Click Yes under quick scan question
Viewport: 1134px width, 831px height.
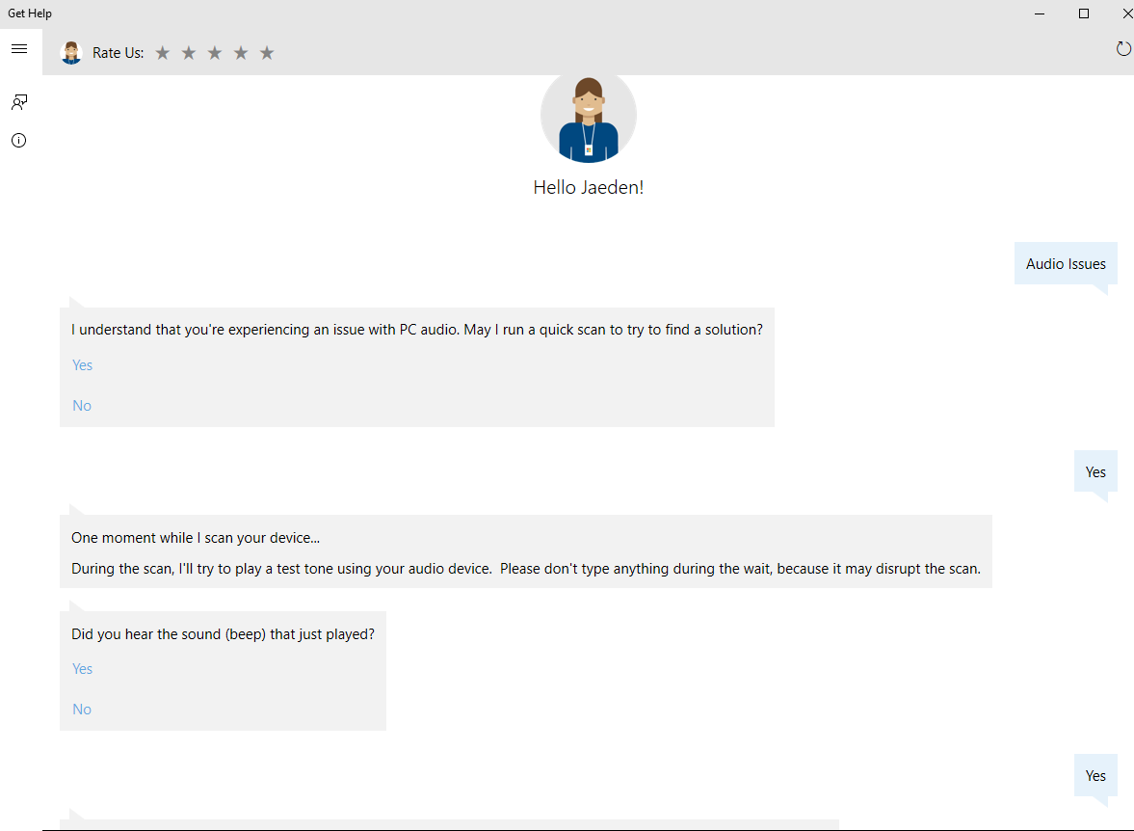(83, 365)
